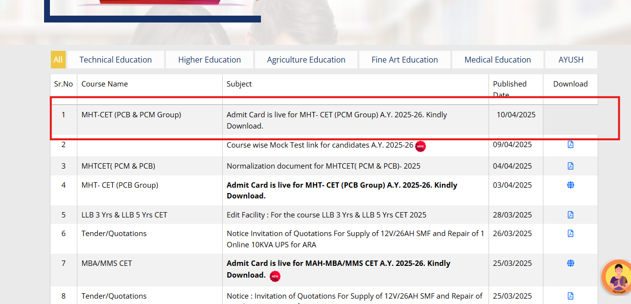Click the All notices tab
631x304 pixels.
click(x=58, y=59)
